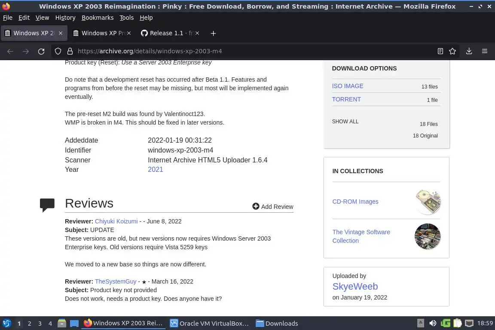Open The Vintage Software Collection link

click(361, 236)
